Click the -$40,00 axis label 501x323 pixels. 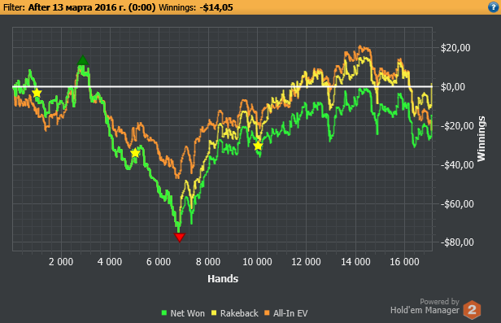pos(457,165)
